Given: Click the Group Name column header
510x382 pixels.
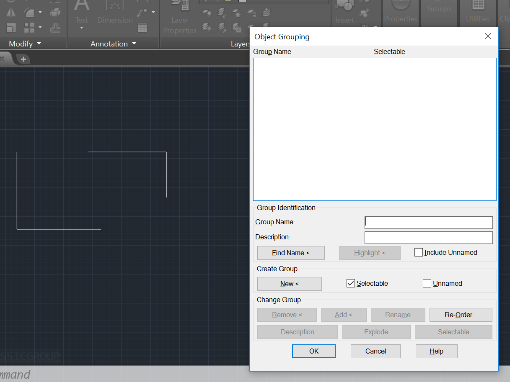Looking at the screenshot, I should (x=272, y=51).
